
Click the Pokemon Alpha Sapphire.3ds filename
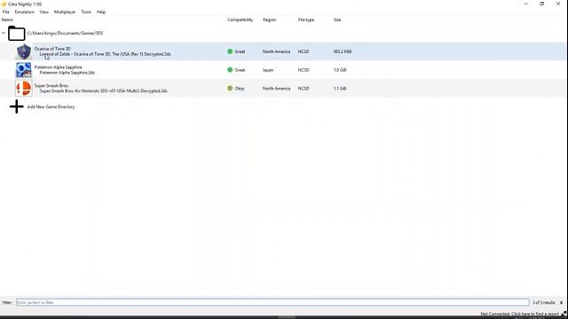point(67,73)
